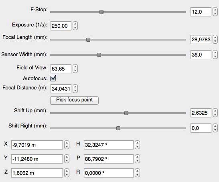Screen dimensions: 219x182
Task: Click the F-Stop slider handle
Action: coord(101,12)
